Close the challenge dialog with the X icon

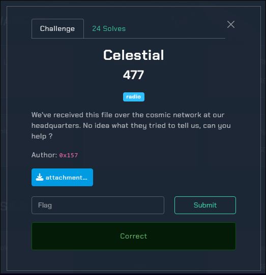point(231,24)
